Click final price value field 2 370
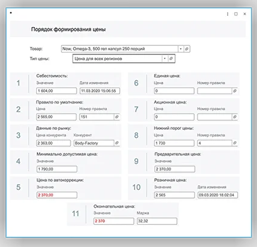Image resolution: width=257 pixels, height=247 pixels. pos(114,221)
